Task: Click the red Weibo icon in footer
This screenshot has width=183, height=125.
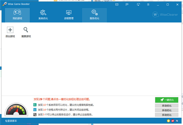Action: 173,121
